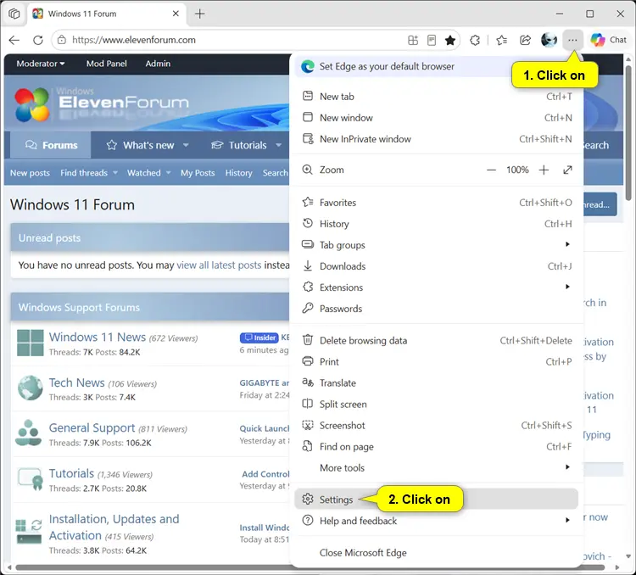Click view all latest posts link
This screenshot has height=575, width=636.
tap(219, 265)
